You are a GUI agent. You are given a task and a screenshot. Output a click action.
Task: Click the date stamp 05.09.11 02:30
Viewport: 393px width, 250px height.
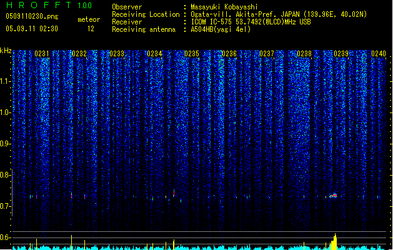[x=32, y=29]
